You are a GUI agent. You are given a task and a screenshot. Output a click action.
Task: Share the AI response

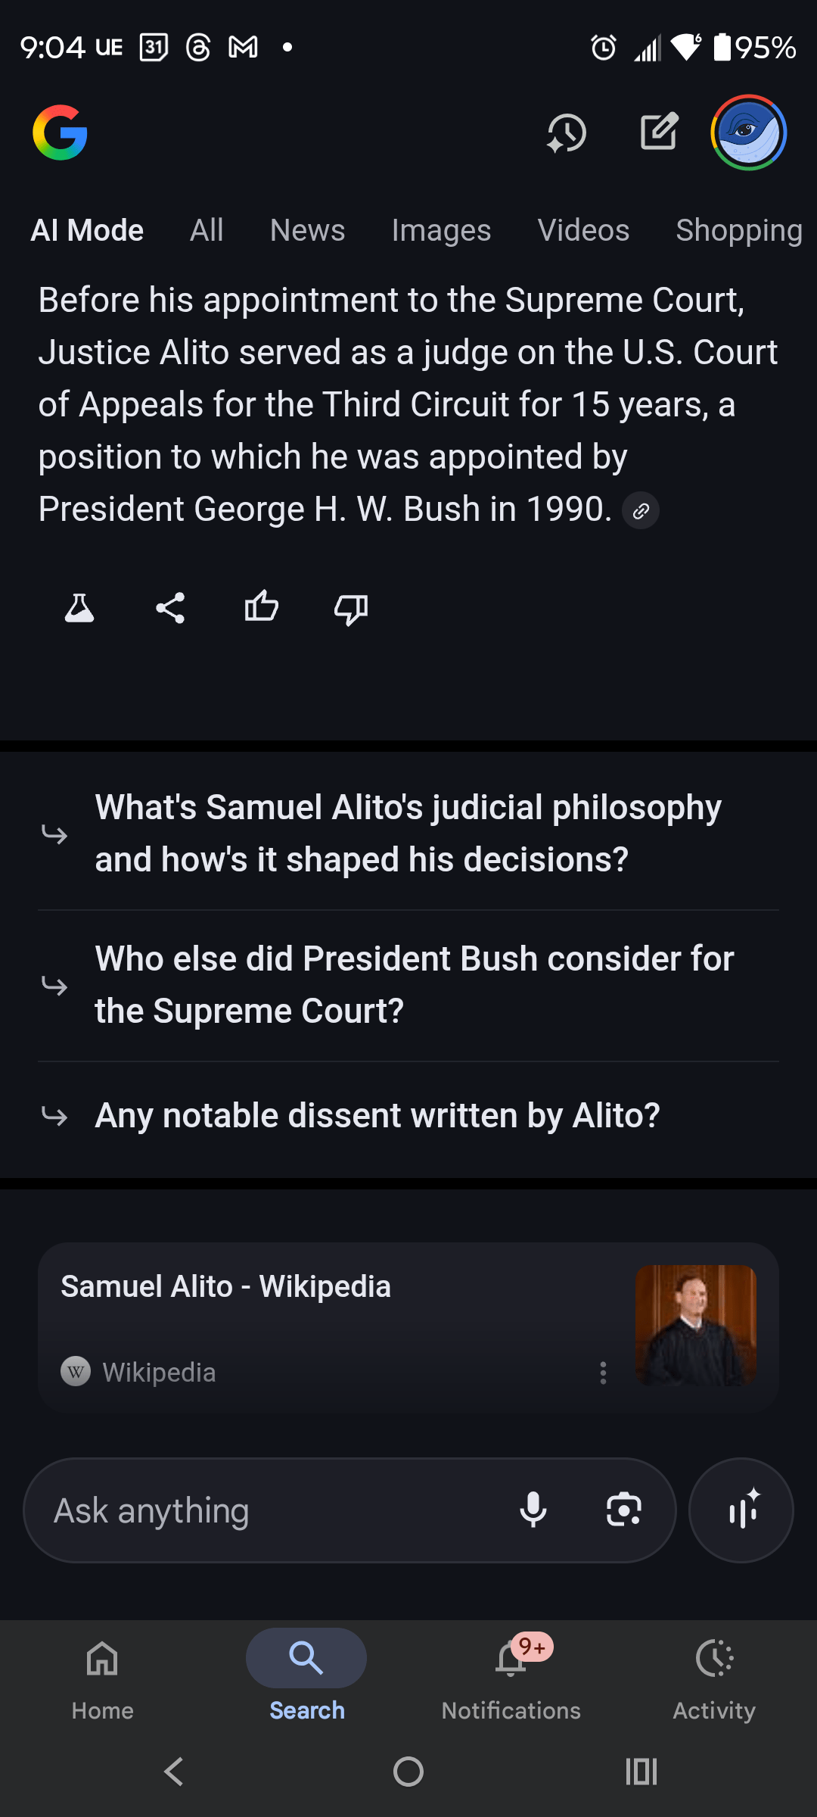pyautogui.click(x=170, y=608)
